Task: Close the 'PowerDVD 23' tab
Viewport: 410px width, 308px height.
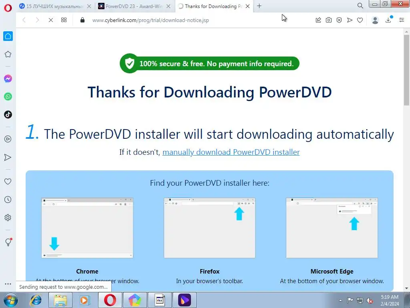Action: coord(169,6)
